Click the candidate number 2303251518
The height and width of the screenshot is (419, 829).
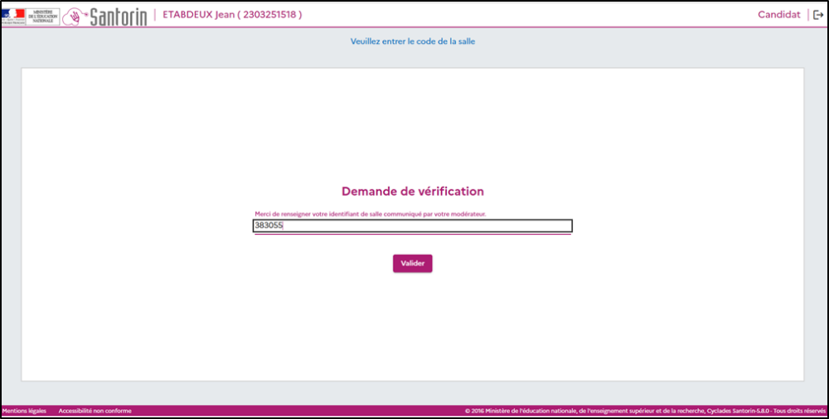point(265,15)
